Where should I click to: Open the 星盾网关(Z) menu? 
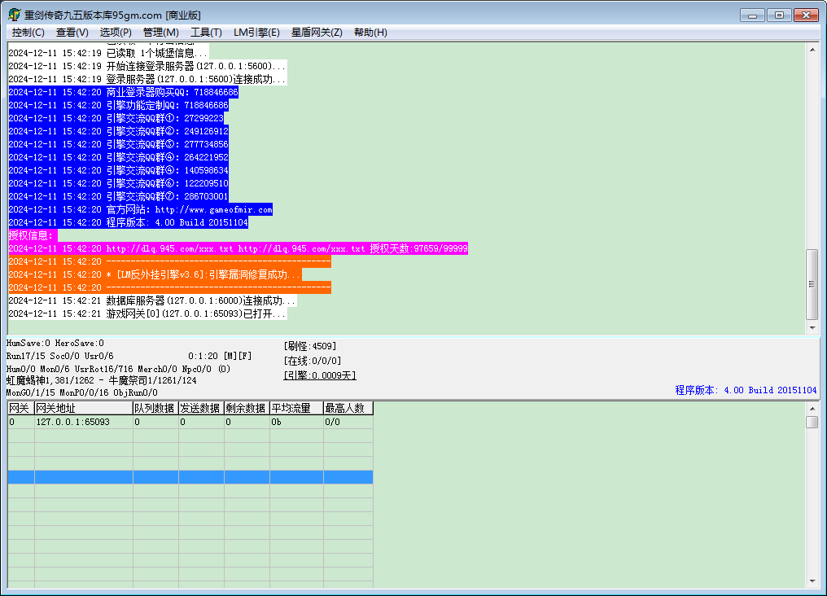tap(317, 33)
